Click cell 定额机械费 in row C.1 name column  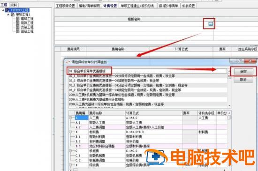point(107,156)
